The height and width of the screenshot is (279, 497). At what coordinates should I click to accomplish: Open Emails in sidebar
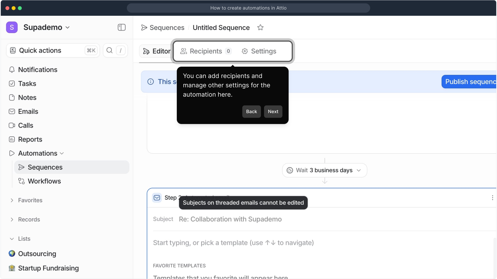point(28,112)
